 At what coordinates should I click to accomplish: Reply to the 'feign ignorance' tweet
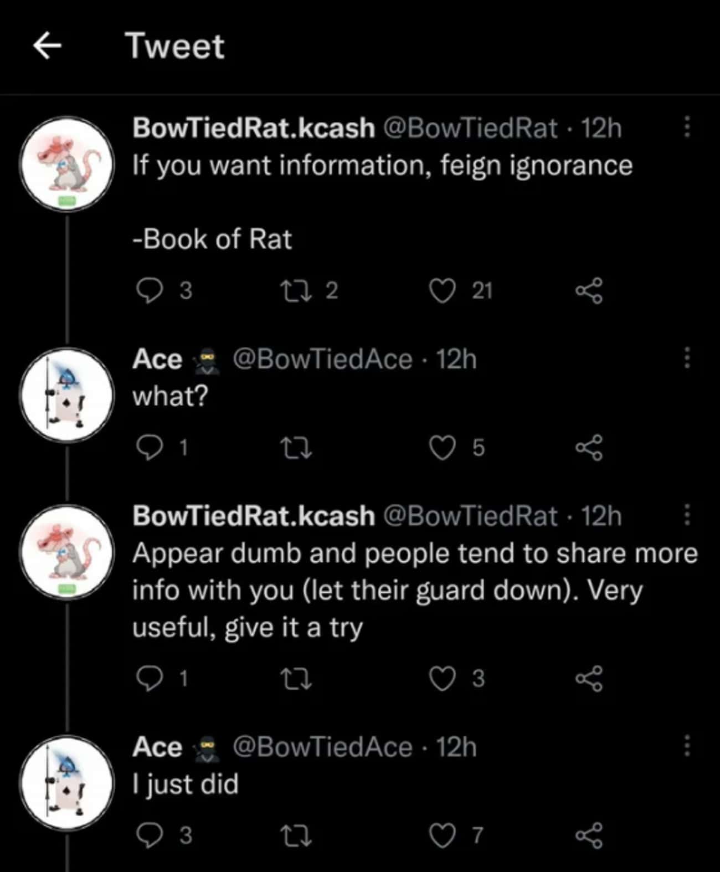click(x=150, y=290)
